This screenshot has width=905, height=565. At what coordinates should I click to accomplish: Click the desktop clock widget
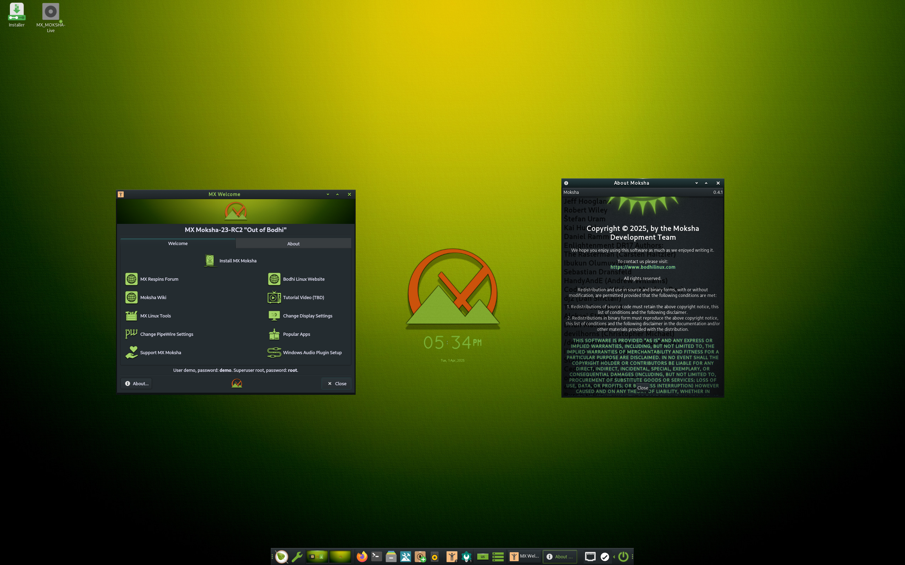452,343
